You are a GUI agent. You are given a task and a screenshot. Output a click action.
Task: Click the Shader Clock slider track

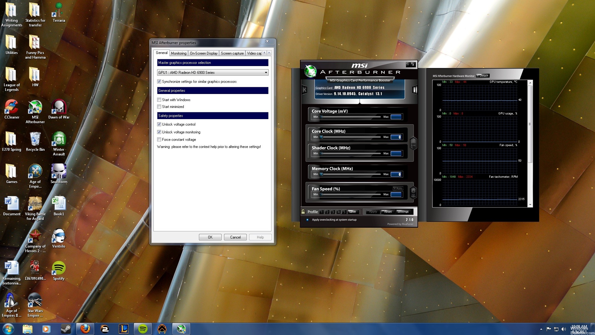coord(350,153)
